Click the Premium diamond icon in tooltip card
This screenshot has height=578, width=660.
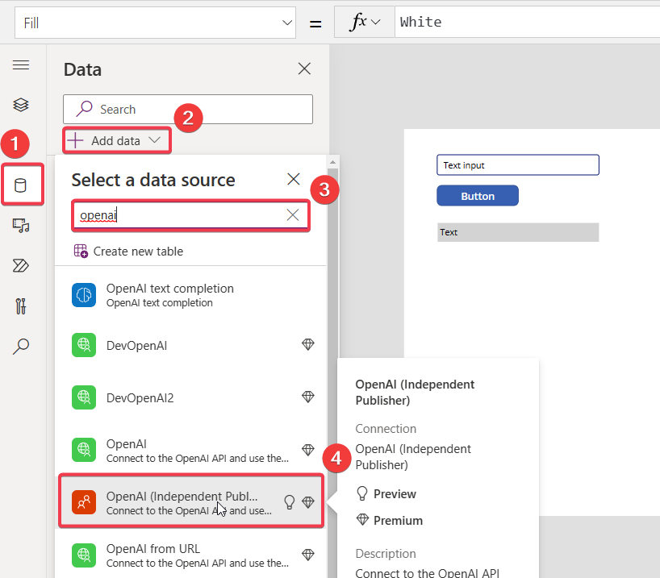(x=362, y=520)
